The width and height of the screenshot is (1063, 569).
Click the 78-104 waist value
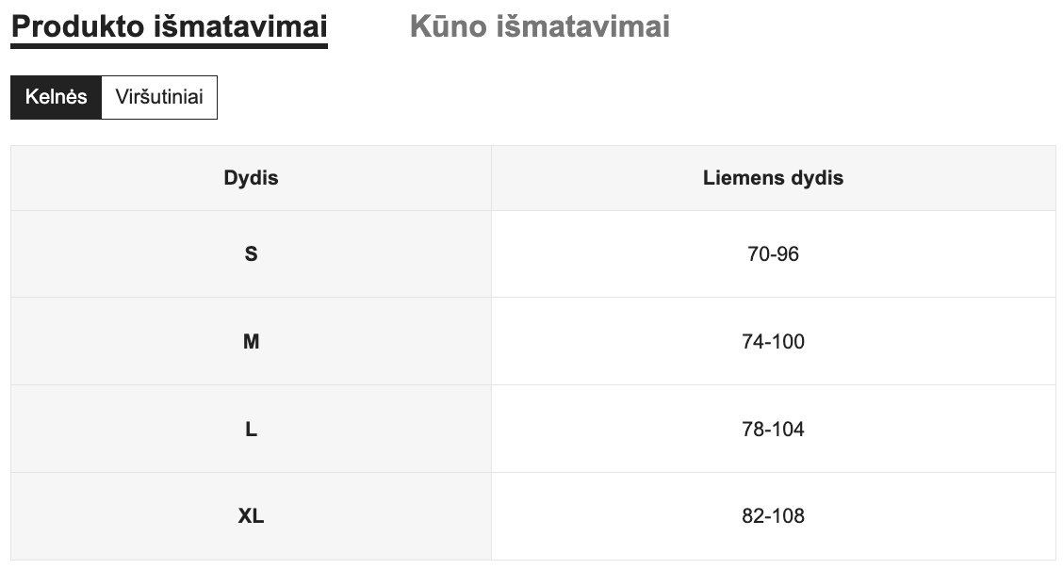[773, 429]
